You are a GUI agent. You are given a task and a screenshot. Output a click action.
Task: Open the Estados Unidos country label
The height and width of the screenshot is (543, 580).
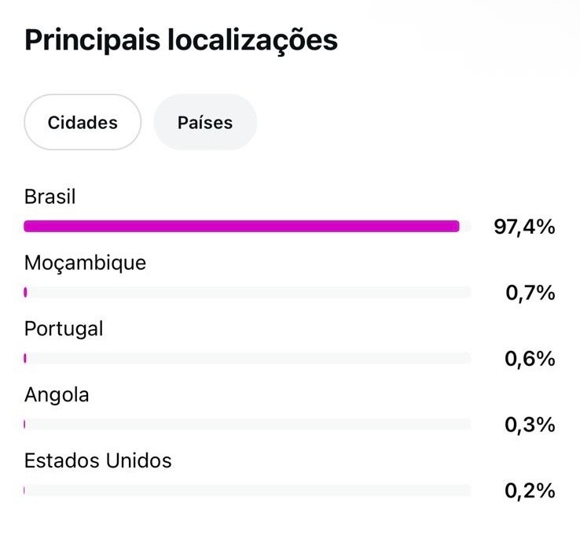coord(97,460)
